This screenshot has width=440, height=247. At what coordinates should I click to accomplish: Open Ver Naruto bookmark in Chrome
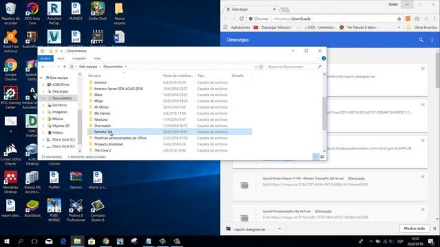coord(358,27)
